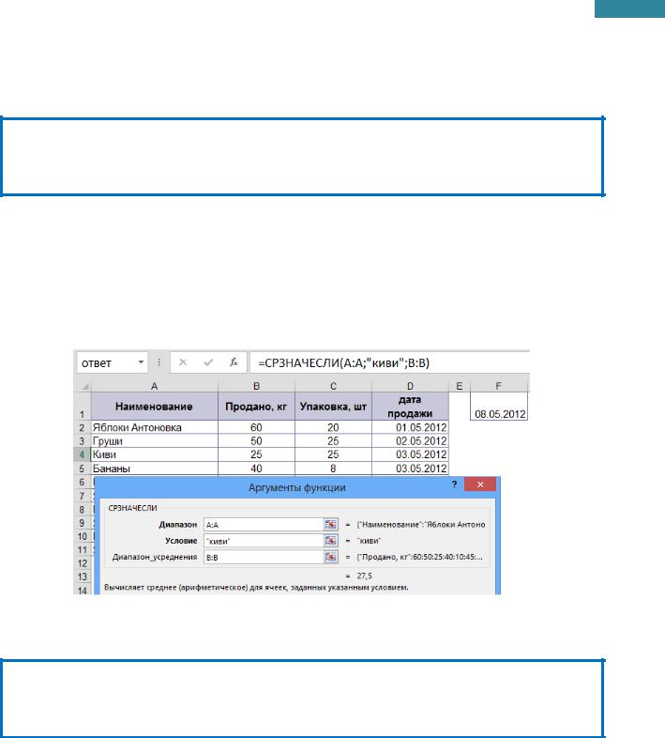The height and width of the screenshot is (738, 665).
Task: Select column D header
Action: tap(410, 387)
